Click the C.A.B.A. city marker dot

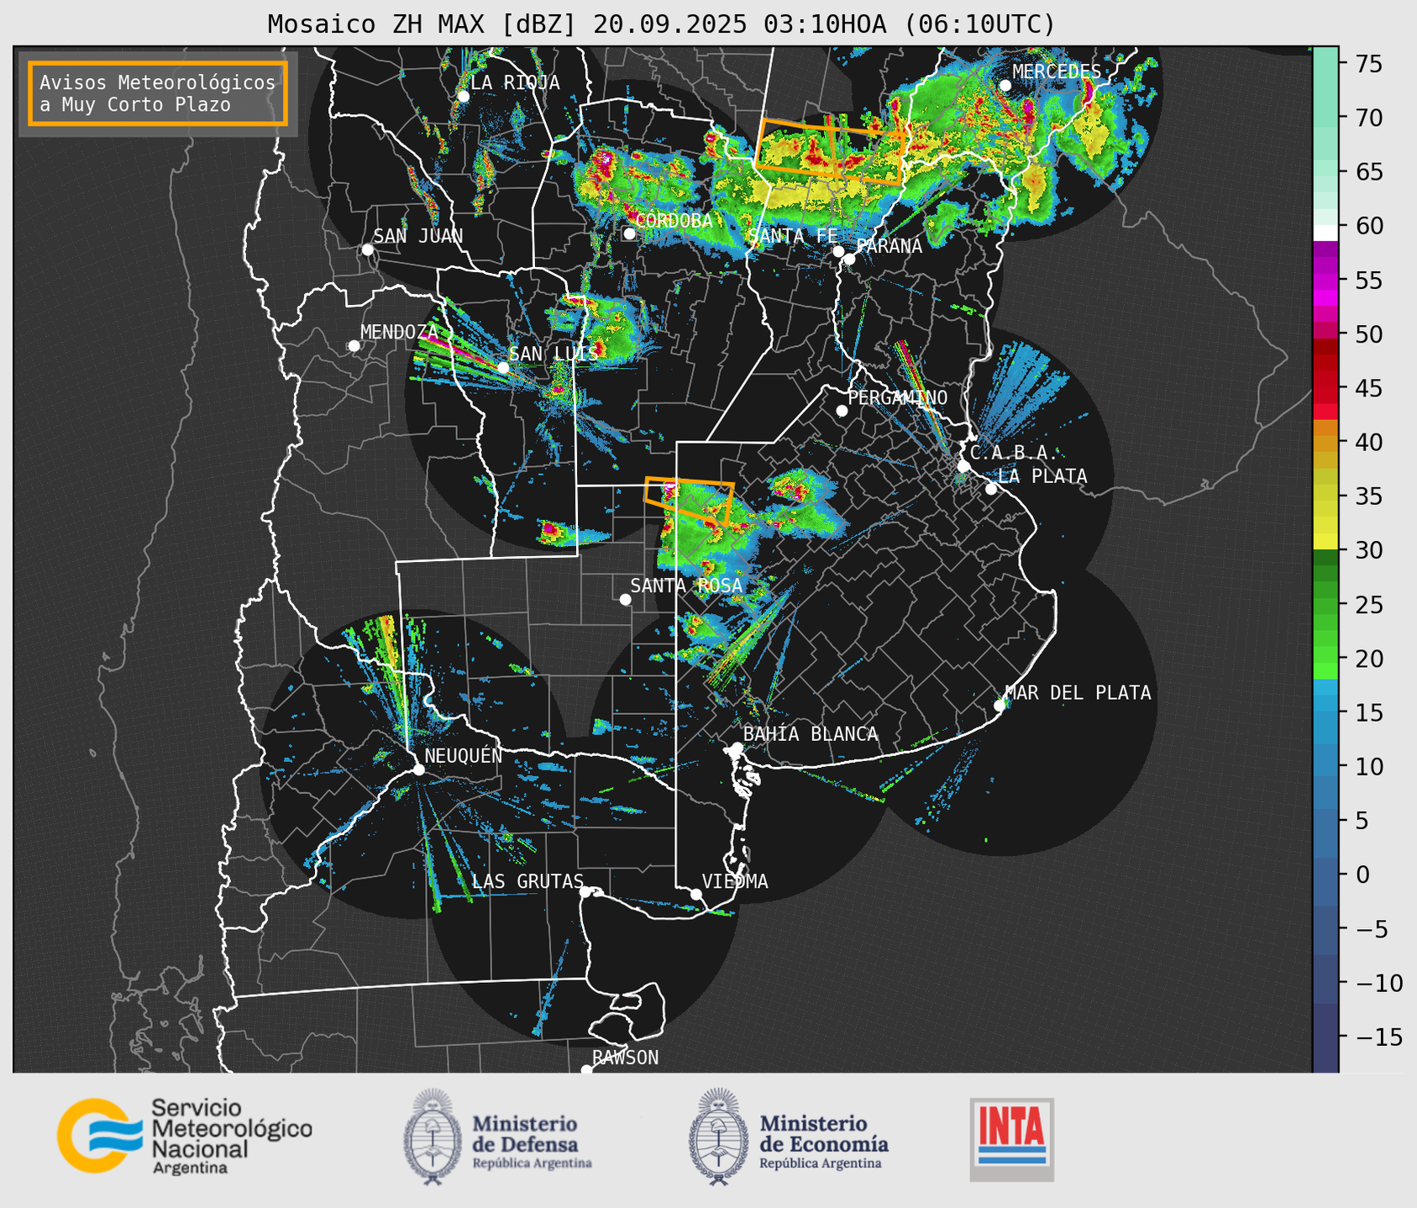[x=963, y=466]
